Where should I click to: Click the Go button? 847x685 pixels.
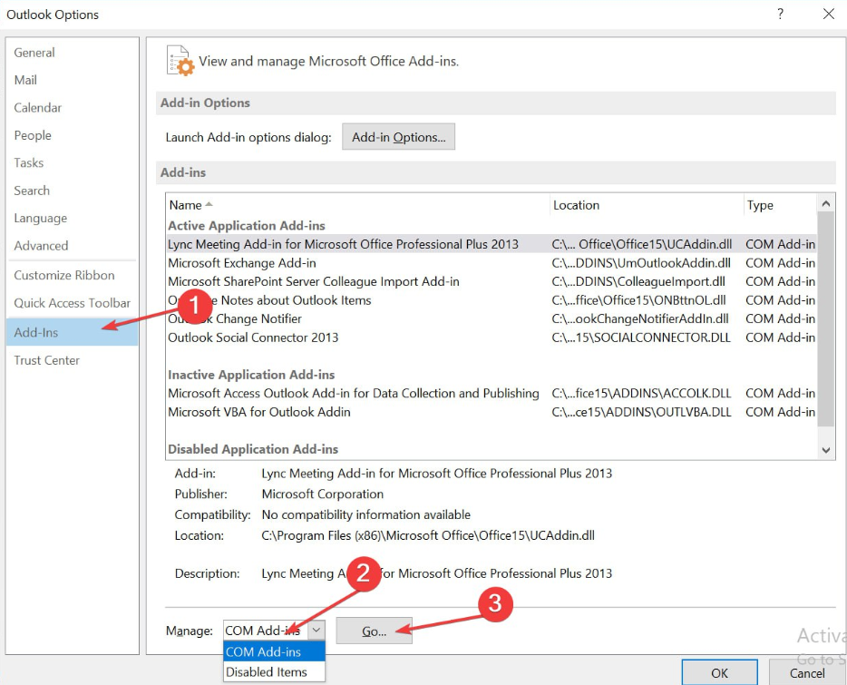pos(374,631)
